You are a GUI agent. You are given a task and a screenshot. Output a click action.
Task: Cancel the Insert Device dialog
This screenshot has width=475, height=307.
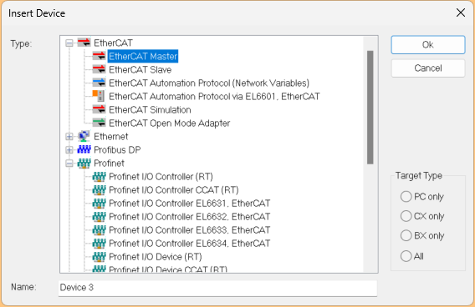428,68
